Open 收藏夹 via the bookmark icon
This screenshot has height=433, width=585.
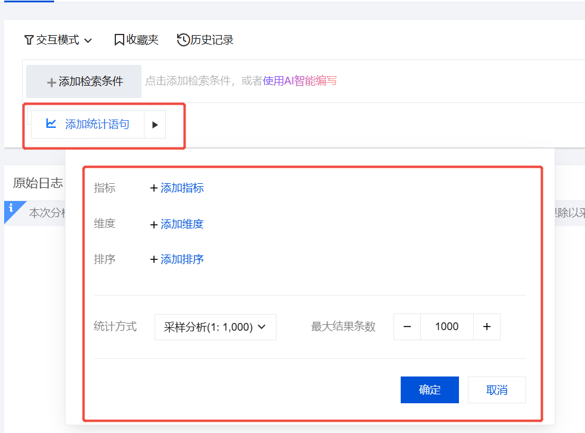coord(119,40)
